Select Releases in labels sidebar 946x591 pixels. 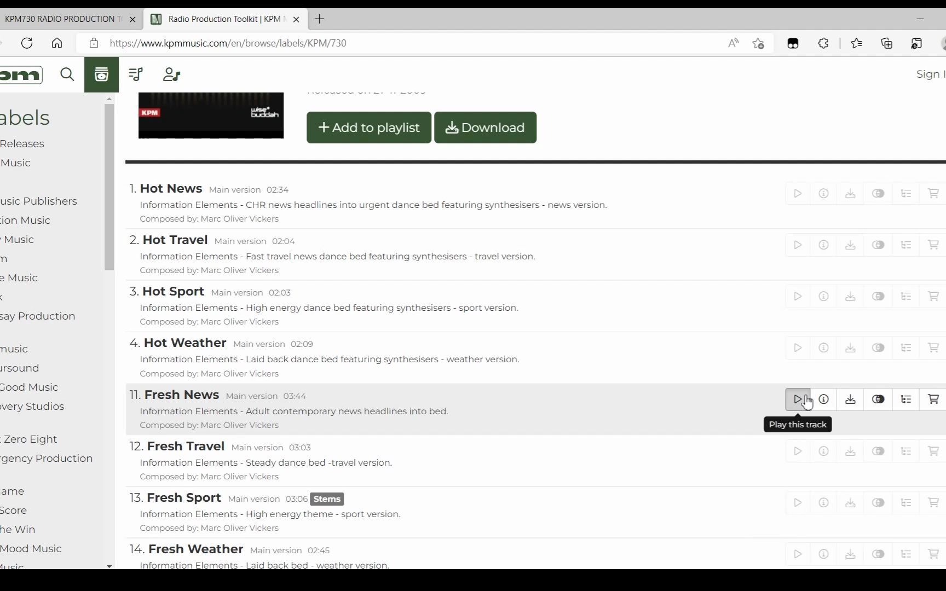coord(22,144)
